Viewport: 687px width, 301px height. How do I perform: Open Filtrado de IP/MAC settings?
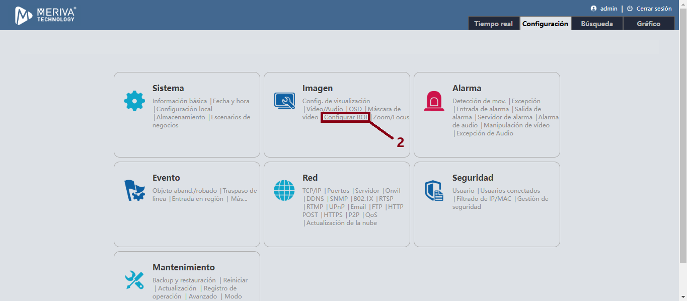(484, 199)
